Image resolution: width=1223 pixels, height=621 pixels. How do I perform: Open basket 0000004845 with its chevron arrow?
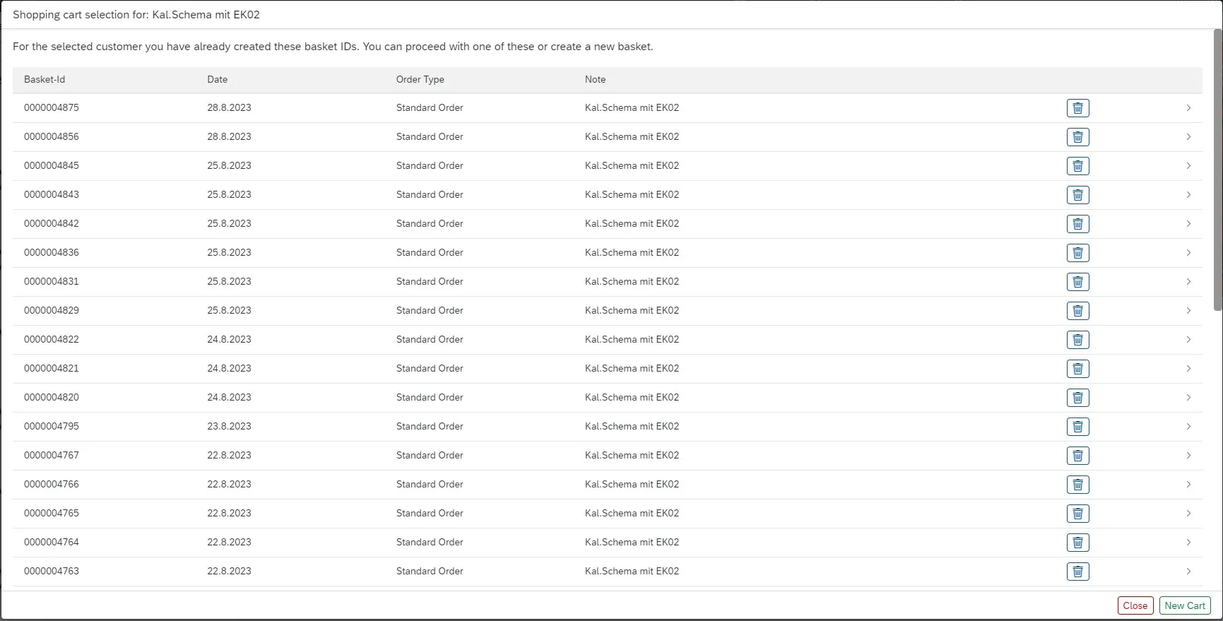point(1188,166)
